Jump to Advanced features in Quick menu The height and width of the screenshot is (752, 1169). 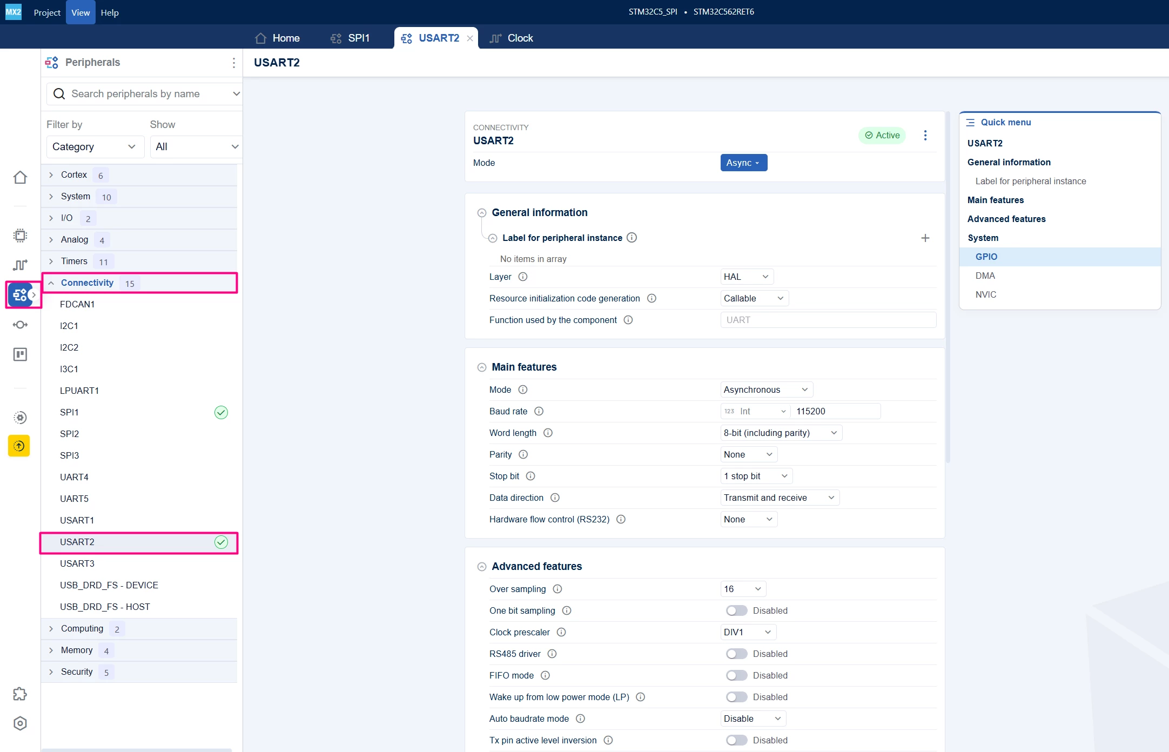click(x=1006, y=219)
